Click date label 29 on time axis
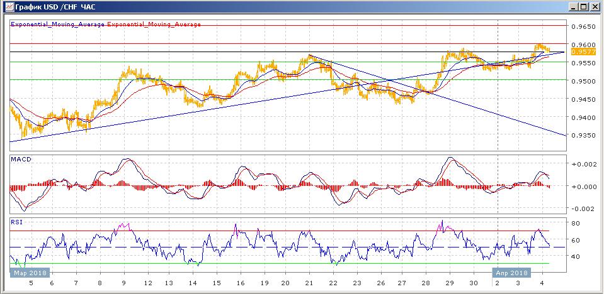This screenshot has height=294, width=604. 450,283
